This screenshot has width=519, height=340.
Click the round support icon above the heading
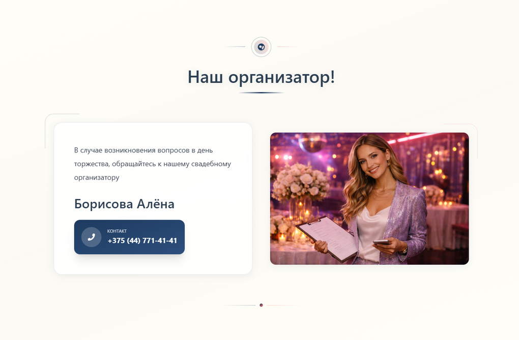tap(261, 47)
